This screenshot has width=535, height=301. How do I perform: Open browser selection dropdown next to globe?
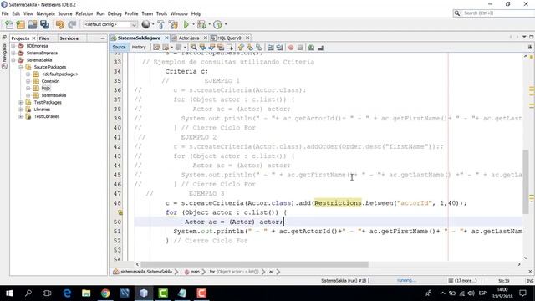point(153,24)
